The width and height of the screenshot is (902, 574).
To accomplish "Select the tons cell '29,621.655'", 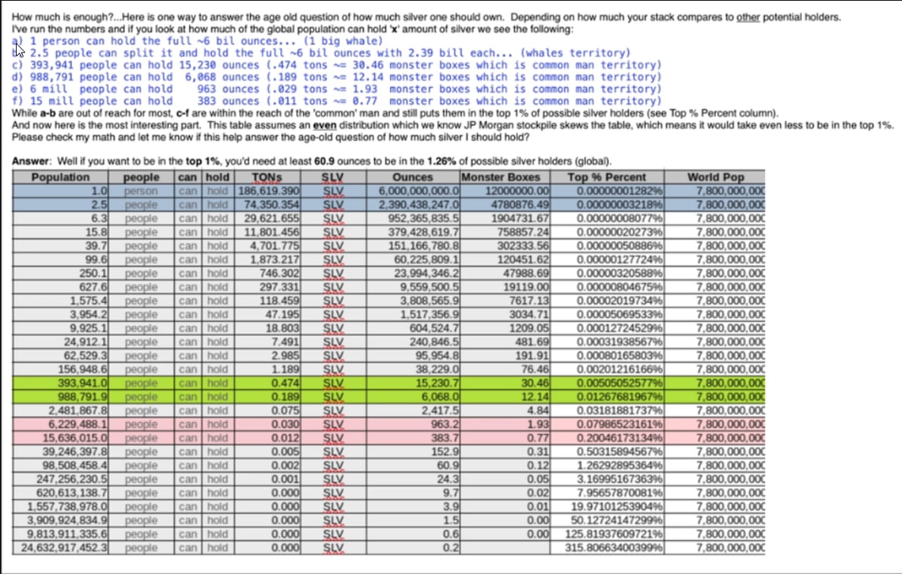I will [x=267, y=219].
